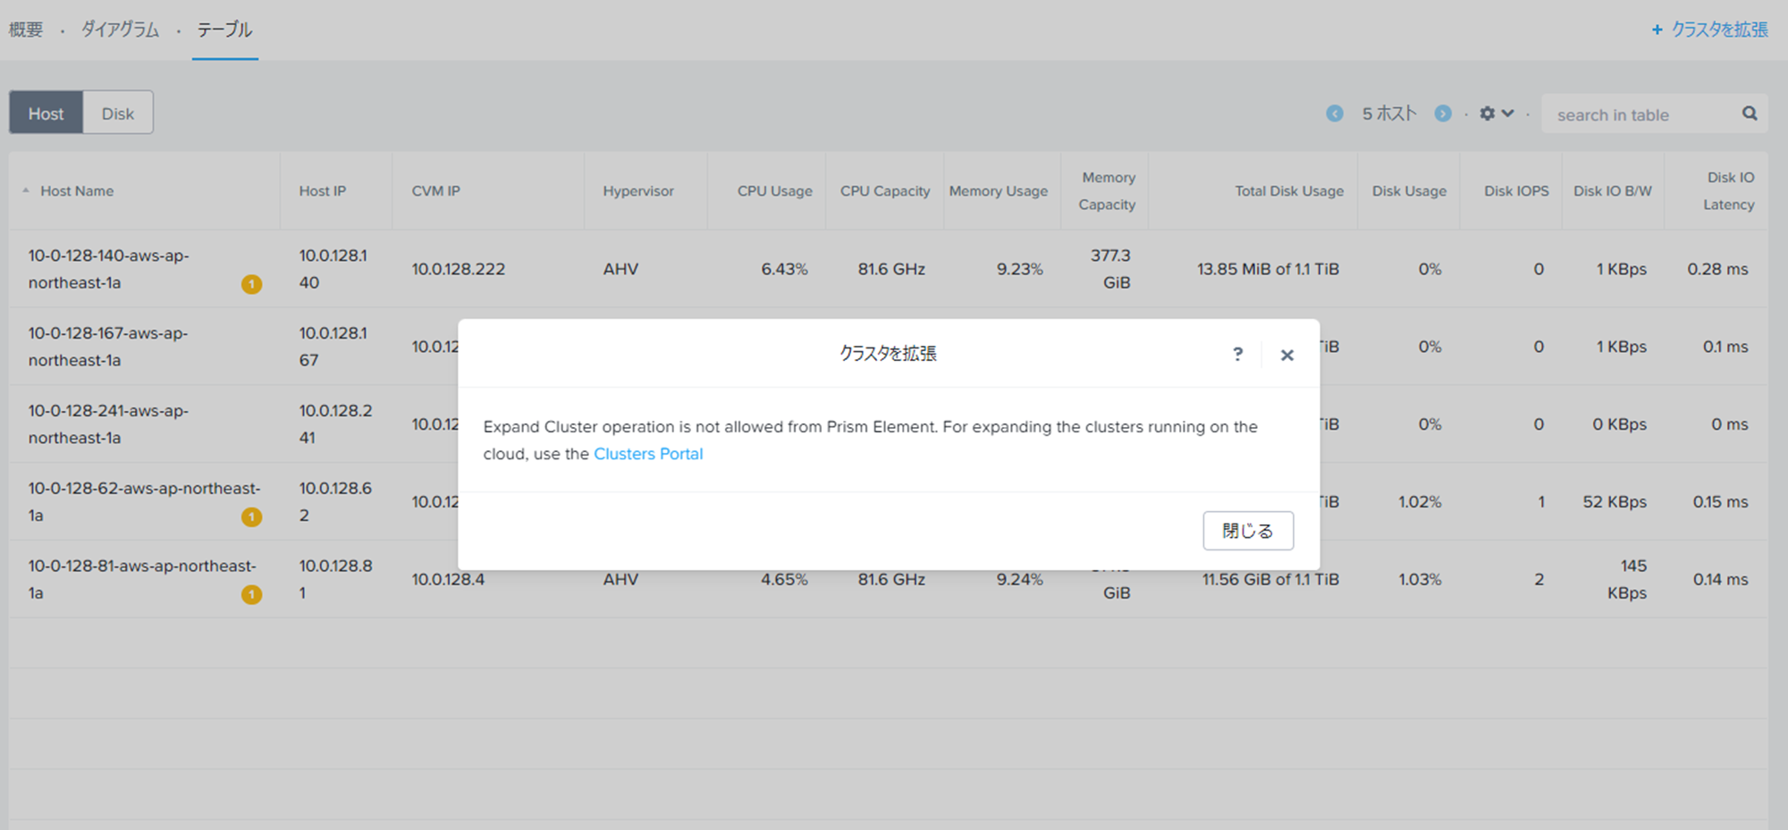Click alert badge on host 10-0-128-140

pos(252,284)
